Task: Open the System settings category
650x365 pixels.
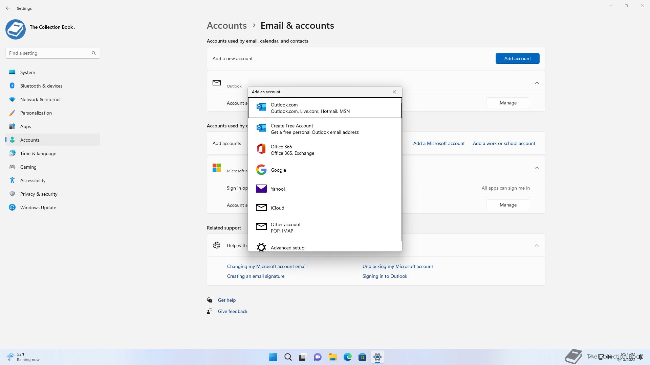Action: point(53,72)
